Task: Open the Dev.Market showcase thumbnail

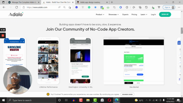Action: 134,61
